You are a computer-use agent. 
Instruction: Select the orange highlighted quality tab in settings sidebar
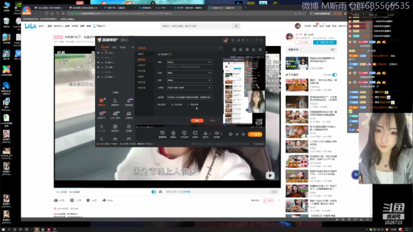point(142,60)
